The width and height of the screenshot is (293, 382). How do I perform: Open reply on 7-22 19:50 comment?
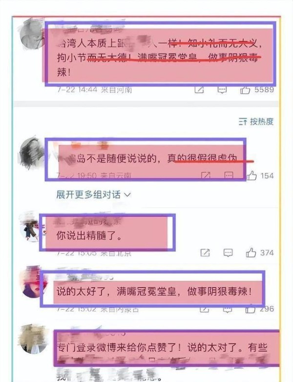(x=229, y=175)
